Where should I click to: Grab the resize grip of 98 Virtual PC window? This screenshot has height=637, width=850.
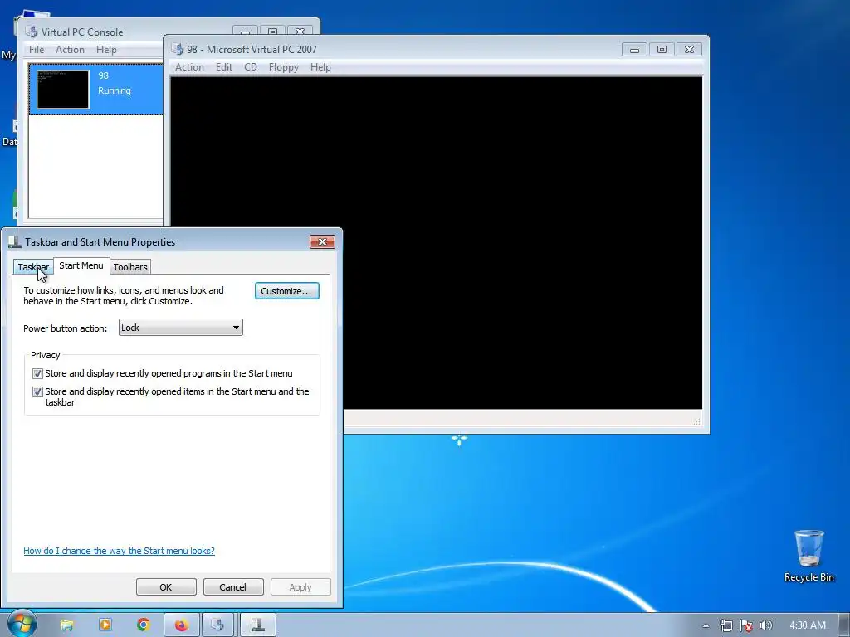point(697,421)
